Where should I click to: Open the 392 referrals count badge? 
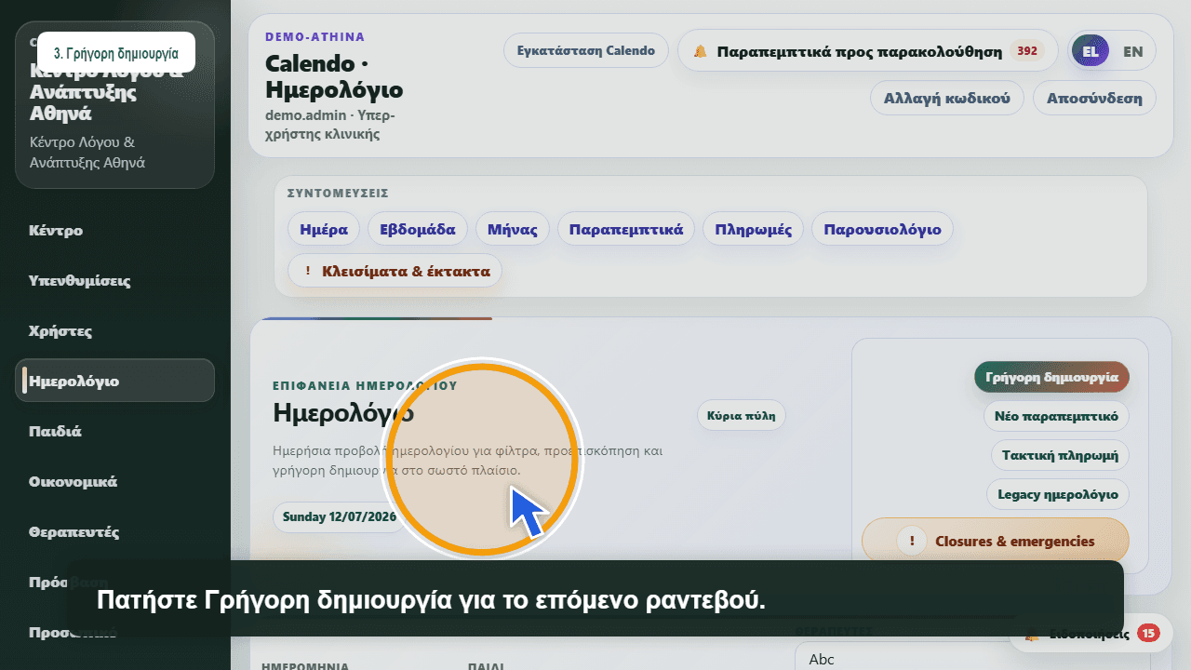coord(1027,51)
